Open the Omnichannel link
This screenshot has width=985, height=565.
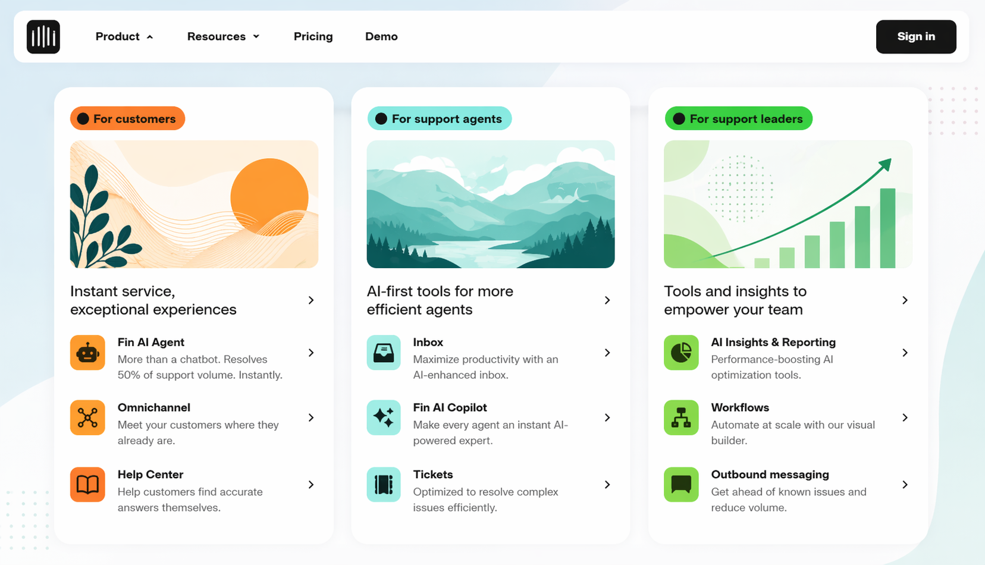pos(154,407)
